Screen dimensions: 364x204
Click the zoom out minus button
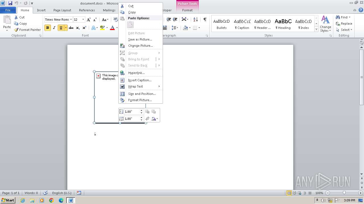point(328,193)
